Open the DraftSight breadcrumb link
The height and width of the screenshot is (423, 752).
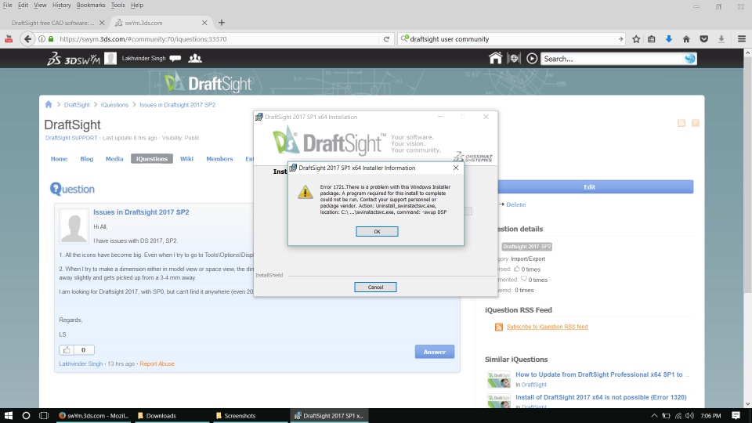(77, 105)
